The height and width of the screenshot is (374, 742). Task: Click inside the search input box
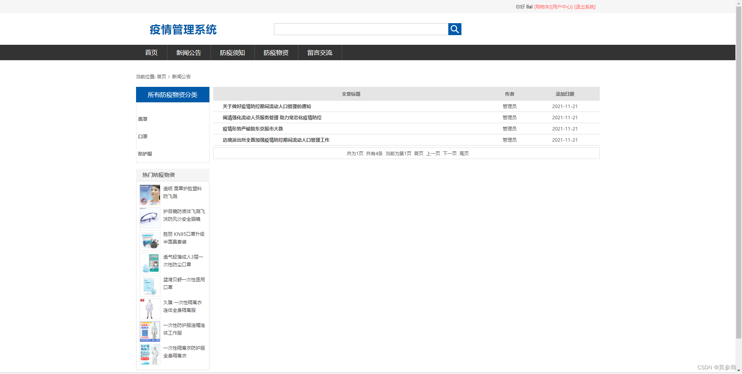pyautogui.click(x=359, y=29)
